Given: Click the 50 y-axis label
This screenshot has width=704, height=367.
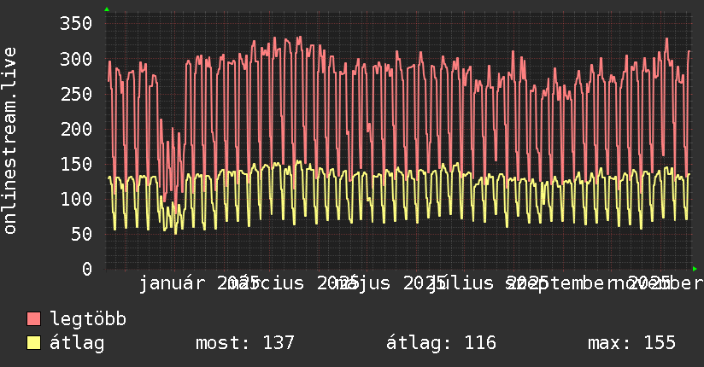Looking at the screenshot, I should click(82, 234).
